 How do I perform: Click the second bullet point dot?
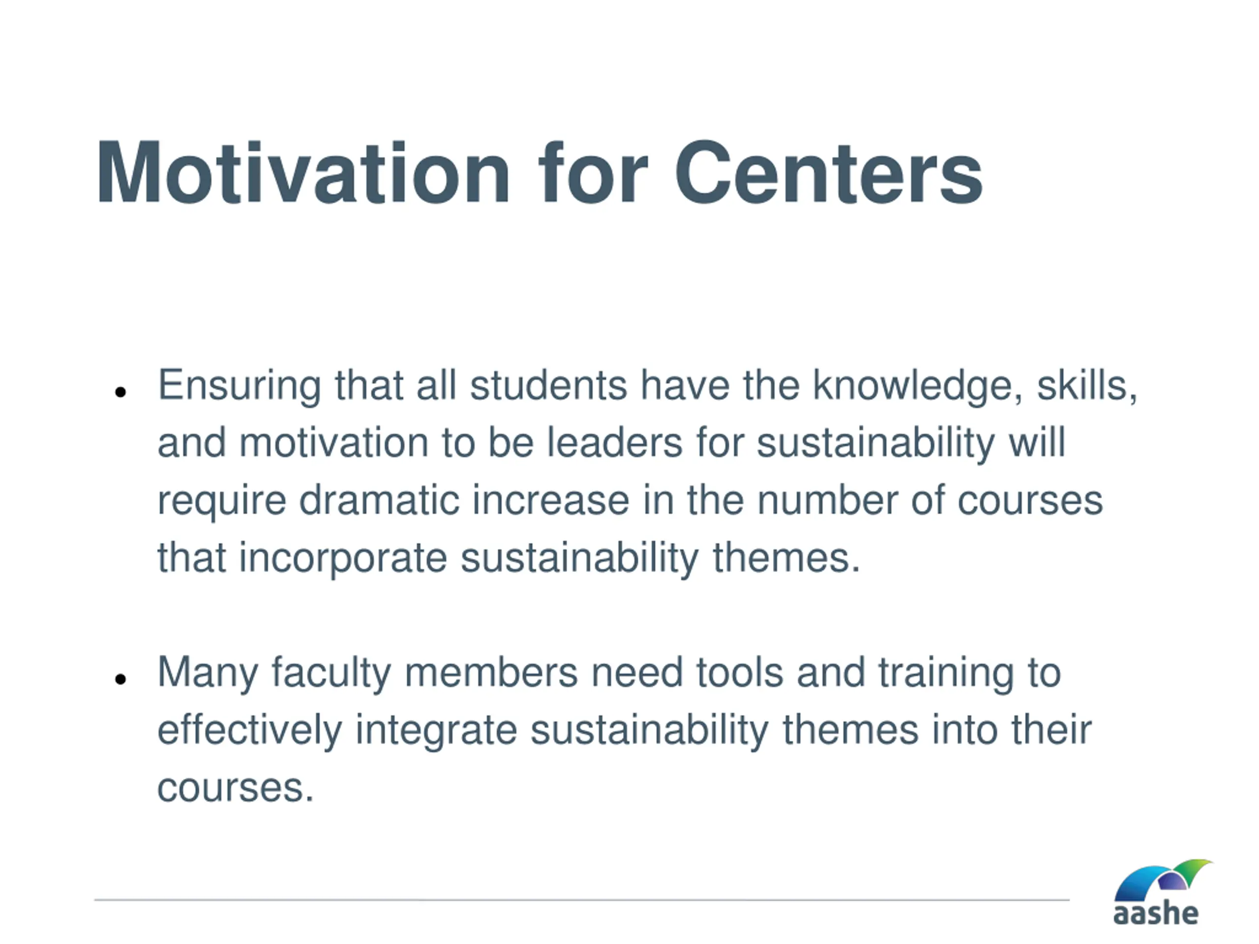(120, 679)
